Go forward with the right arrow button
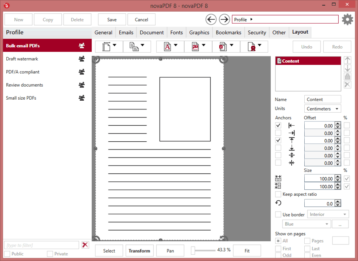Viewport: 358px width, 261px height. click(x=224, y=19)
